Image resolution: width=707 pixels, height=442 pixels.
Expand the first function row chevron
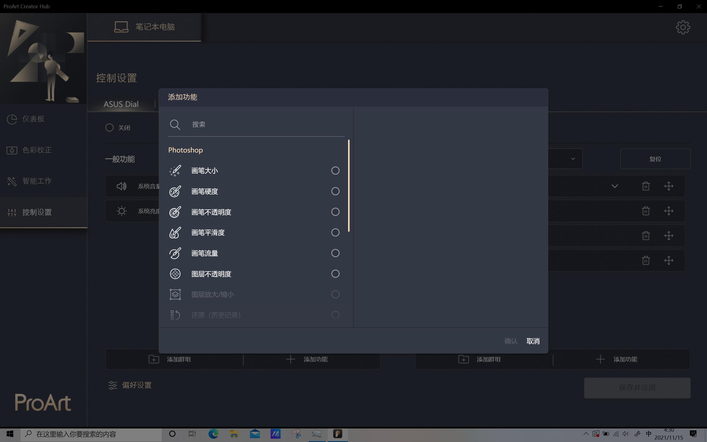pos(615,186)
